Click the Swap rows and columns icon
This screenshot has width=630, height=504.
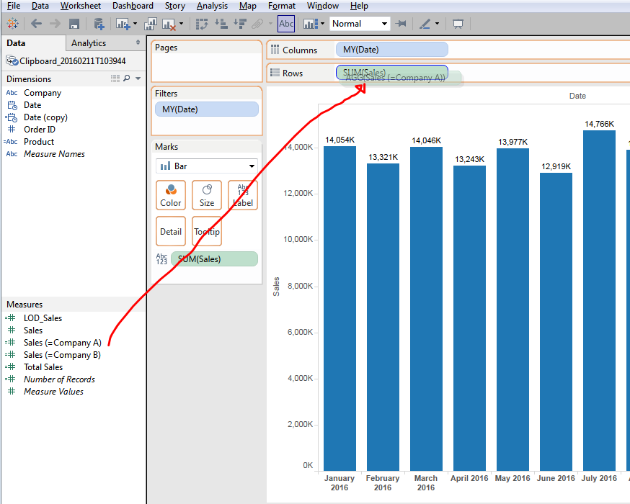[202, 24]
